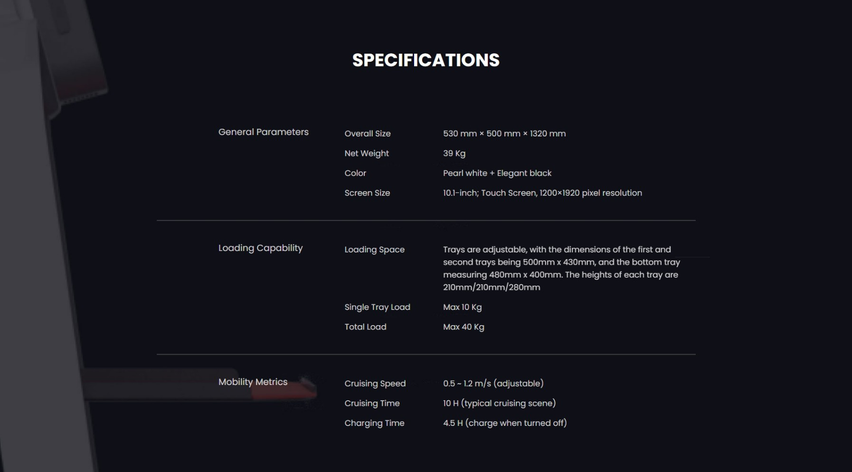Select the General Parameters section label
The width and height of the screenshot is (852, 472).
tap(263, 132)
